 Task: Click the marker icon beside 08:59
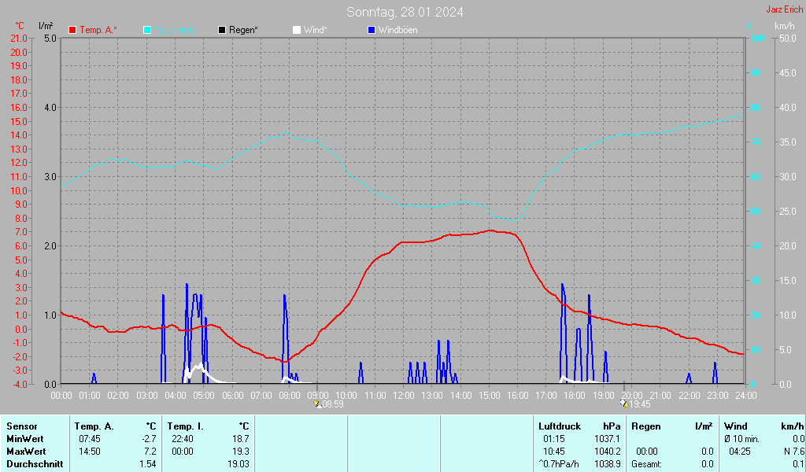[x=317, y=404]
